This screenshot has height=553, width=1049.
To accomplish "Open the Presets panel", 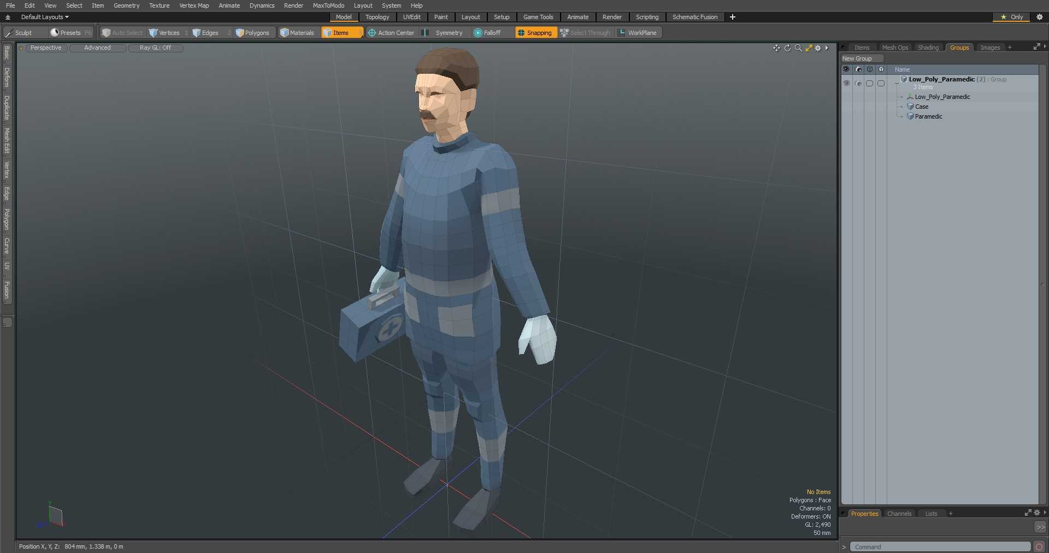I will (71, 33).
